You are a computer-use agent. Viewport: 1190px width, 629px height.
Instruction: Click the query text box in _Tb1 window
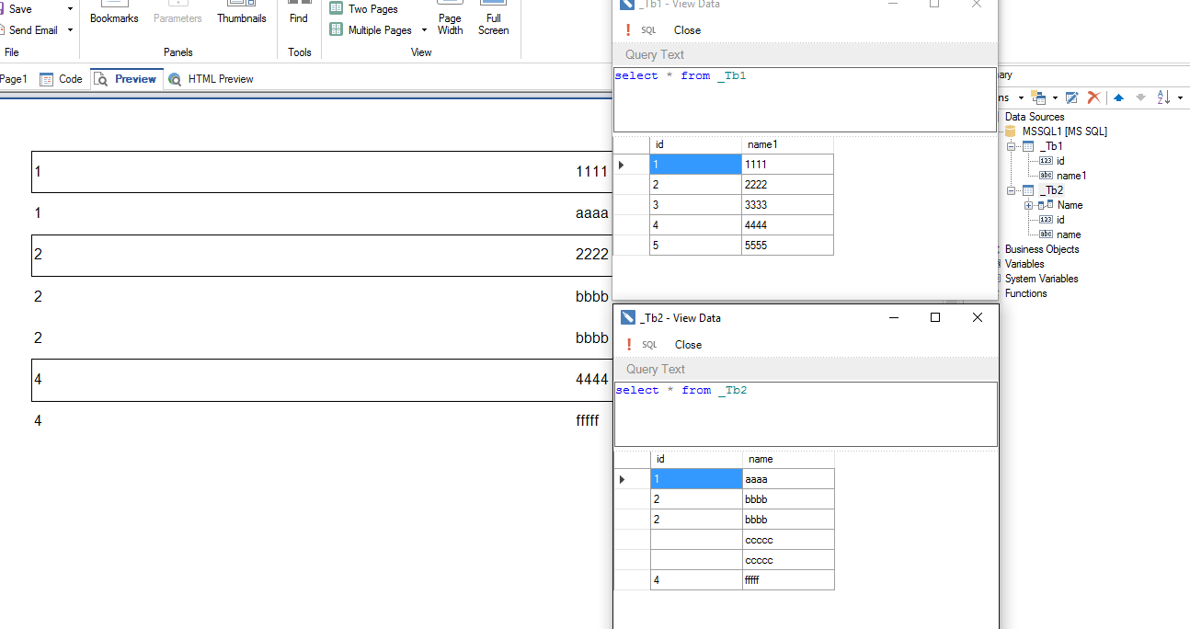[x=805, y=99]
